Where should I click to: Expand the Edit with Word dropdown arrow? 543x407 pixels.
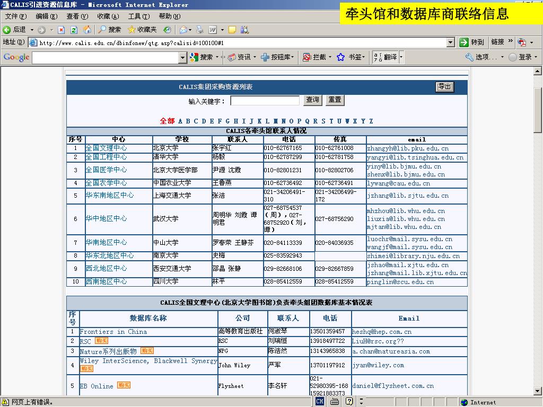click(222, 30)
